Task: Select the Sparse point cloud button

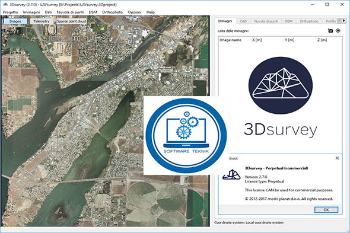Action: [x=71, y=21]
